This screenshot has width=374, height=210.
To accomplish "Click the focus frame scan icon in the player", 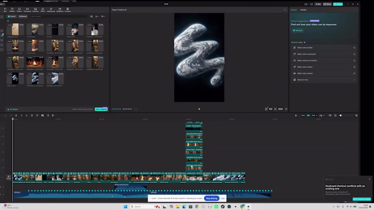I will [275, 109].
